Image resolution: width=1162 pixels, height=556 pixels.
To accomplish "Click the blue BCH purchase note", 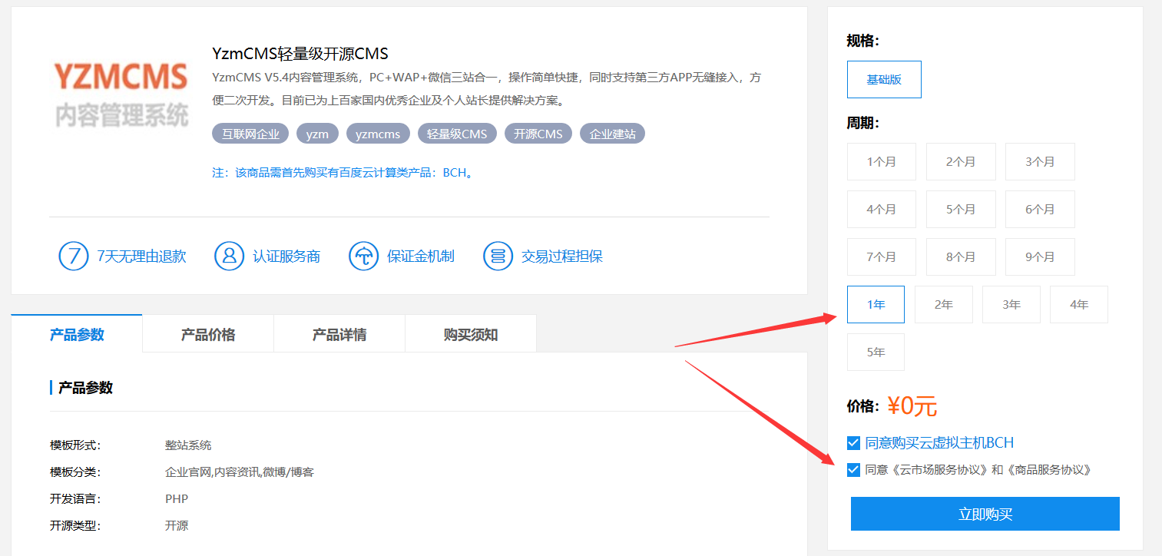I will 344,173.
